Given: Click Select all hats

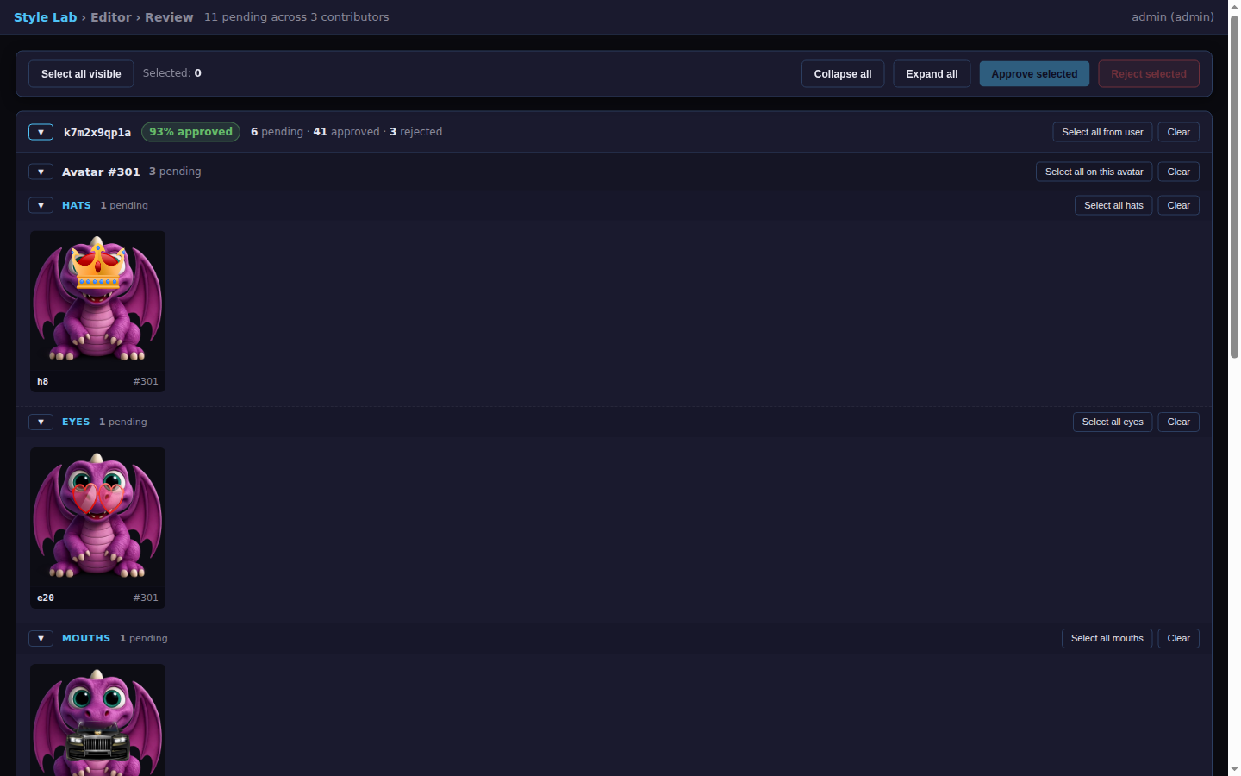Looking at the screenshot, I should [x=1113, y=205].
